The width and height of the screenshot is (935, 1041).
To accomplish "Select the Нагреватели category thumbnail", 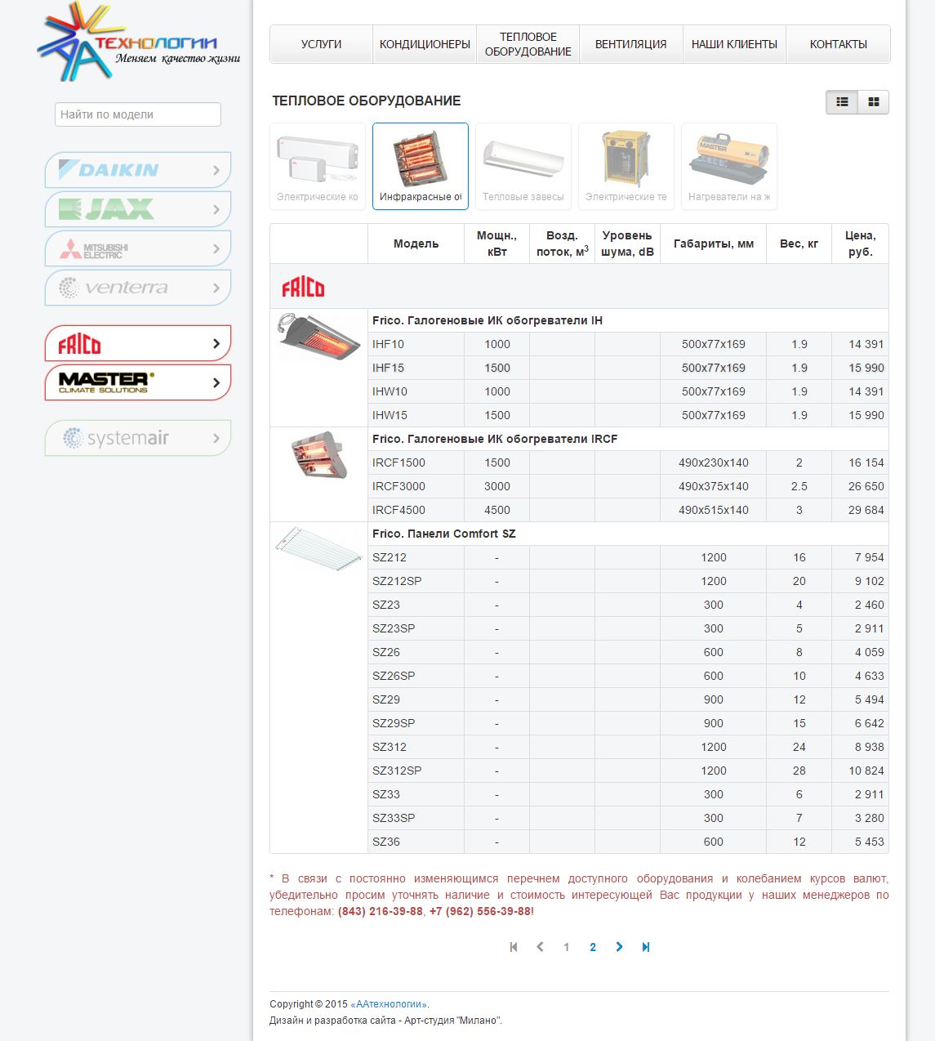I will (x=729, y=166).
